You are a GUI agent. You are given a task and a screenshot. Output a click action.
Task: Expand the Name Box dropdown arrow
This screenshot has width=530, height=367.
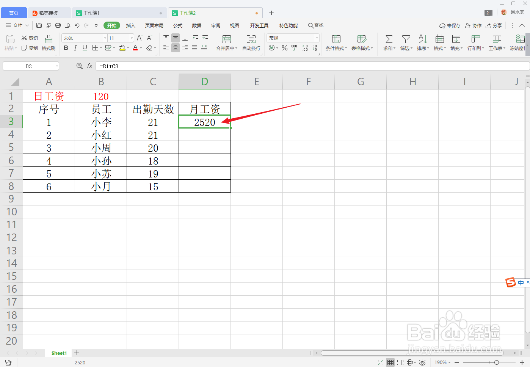(x=57, y=66)
